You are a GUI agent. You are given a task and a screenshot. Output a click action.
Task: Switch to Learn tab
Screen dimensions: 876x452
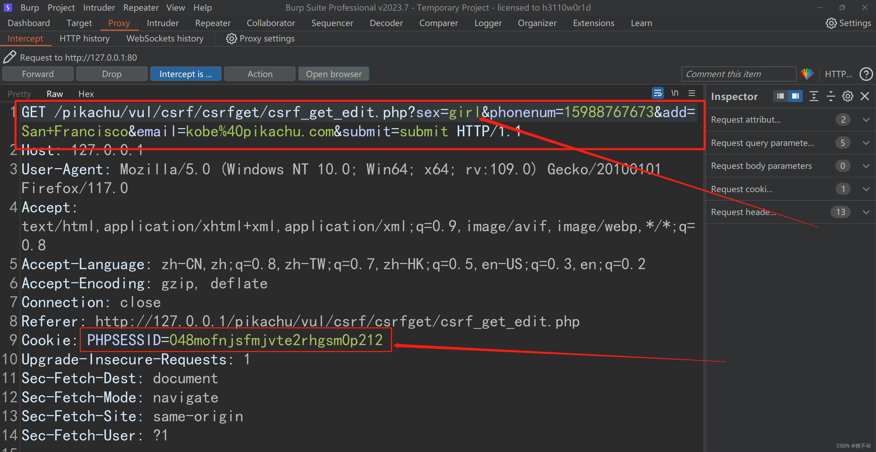click(642, 23)
